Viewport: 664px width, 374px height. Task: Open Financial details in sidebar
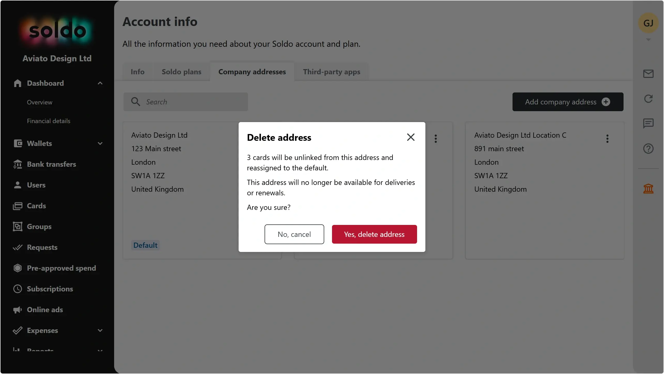pyautogui.click(x=49, y=121)
